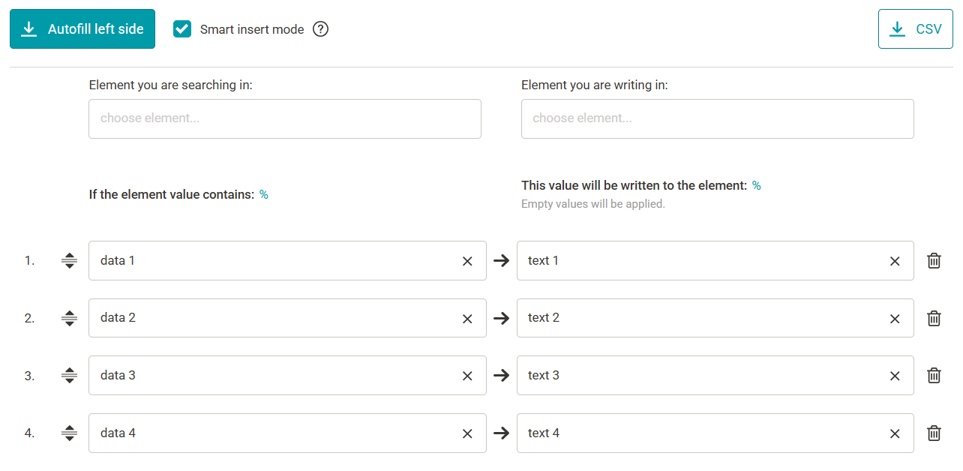Screen dimensions: 963x471
Task: Open Smart insert mode help question mark
Action: tap(321, 29)
